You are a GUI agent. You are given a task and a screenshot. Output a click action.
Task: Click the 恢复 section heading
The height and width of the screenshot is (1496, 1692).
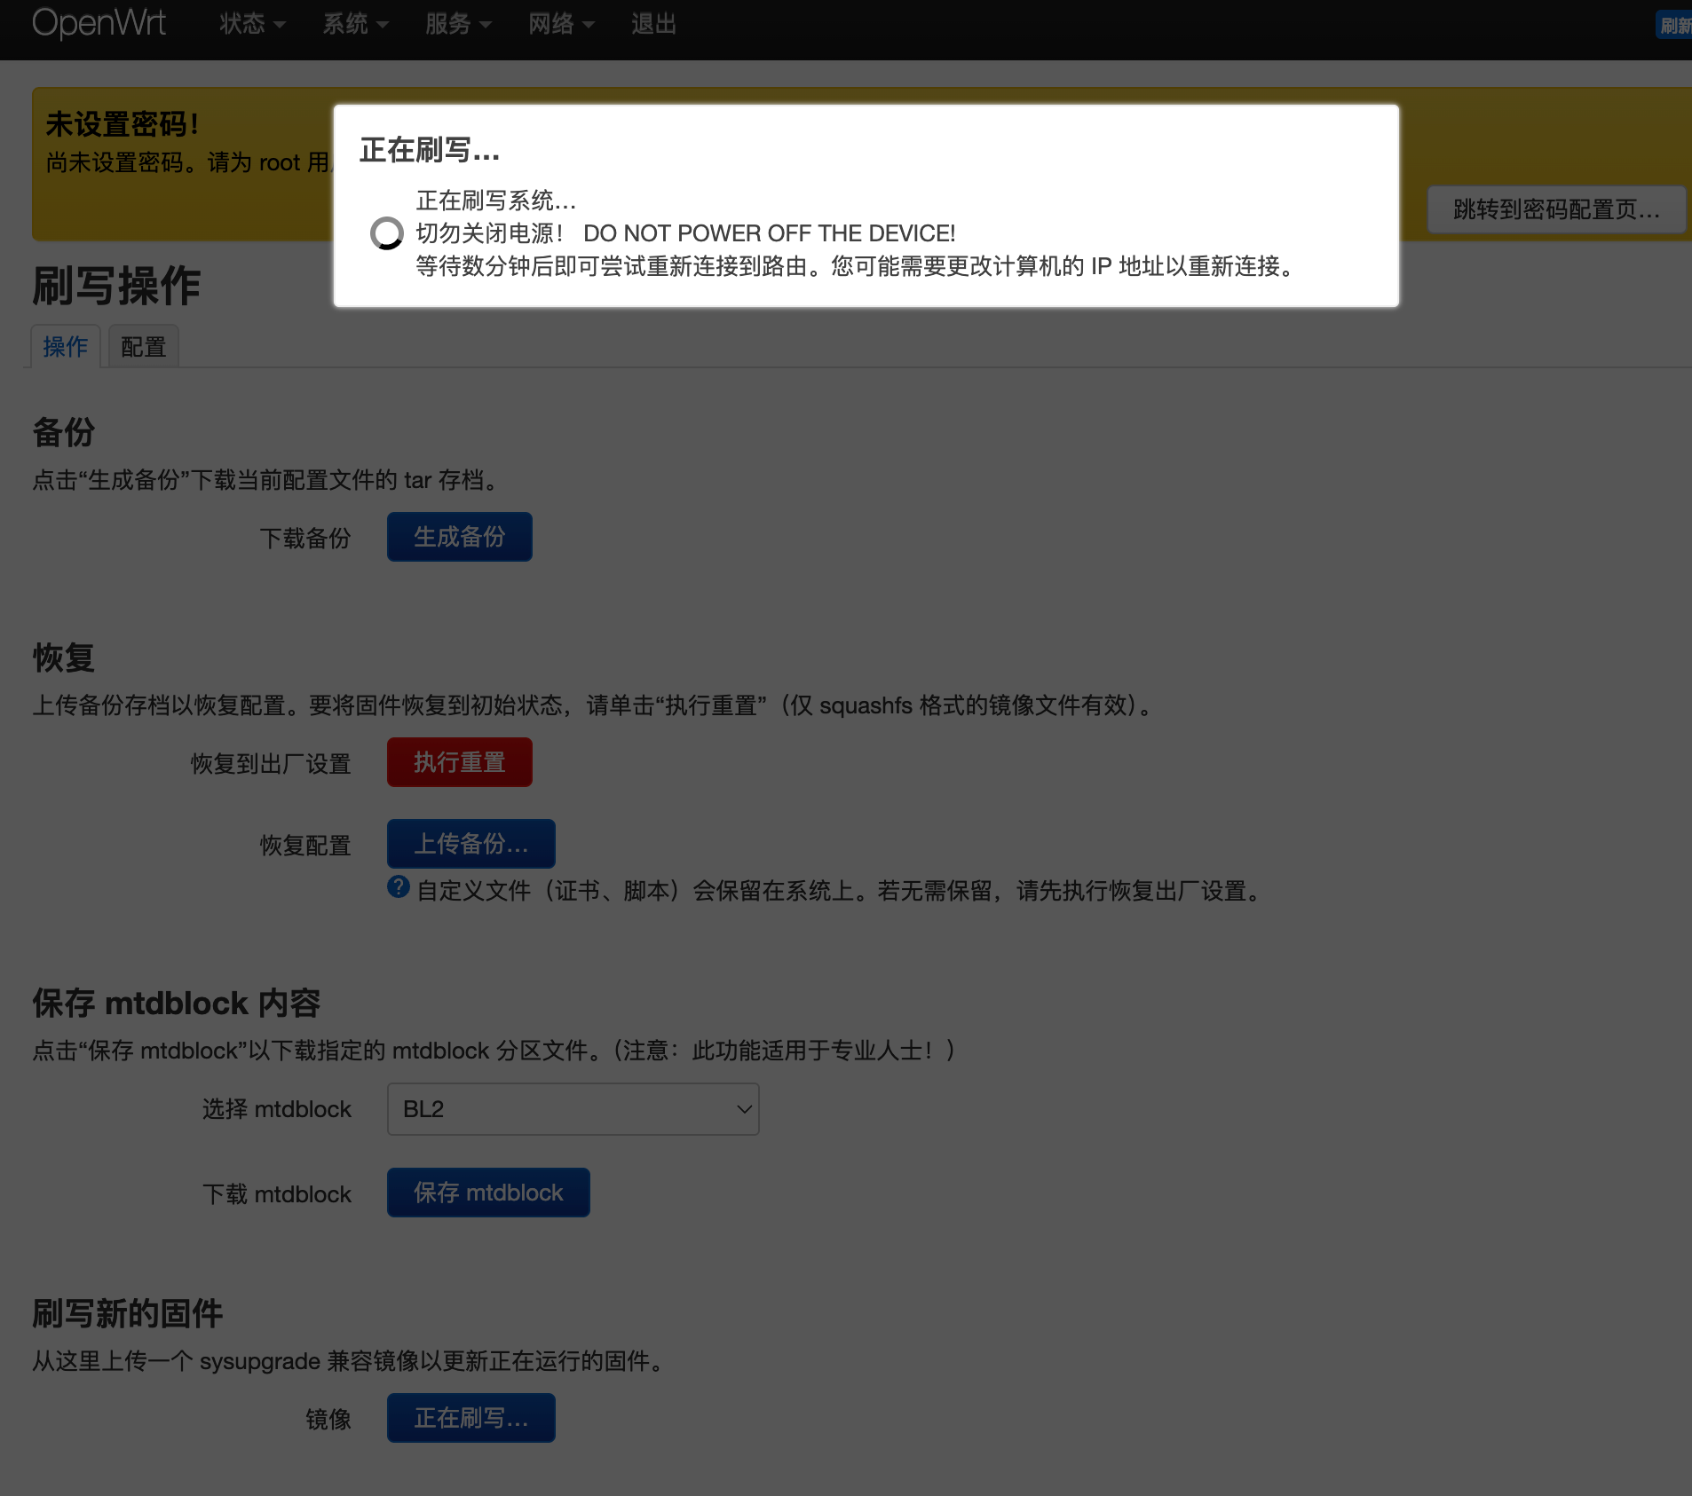click(63, 657)
